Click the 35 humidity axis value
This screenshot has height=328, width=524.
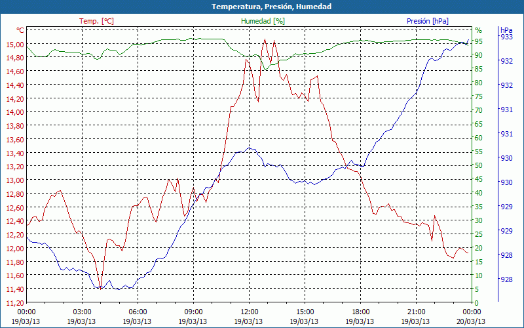[479, 207]
